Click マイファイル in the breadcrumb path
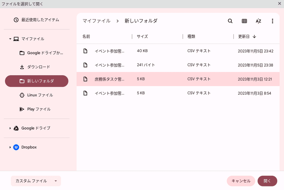This screenshot has width=284, height=190. (97, 21)
